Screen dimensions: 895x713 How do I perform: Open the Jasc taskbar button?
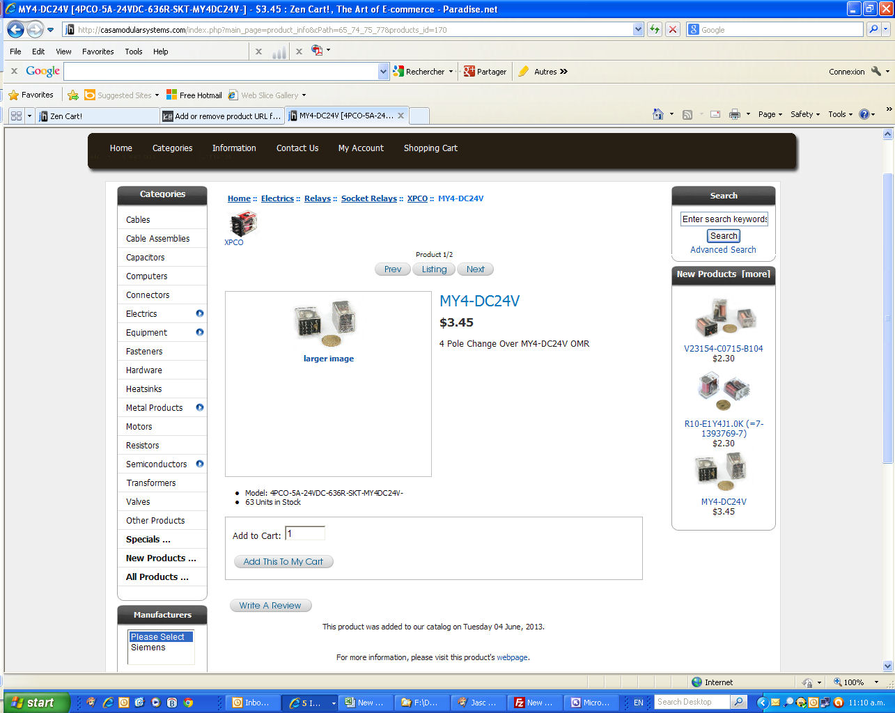pos(478,703)
